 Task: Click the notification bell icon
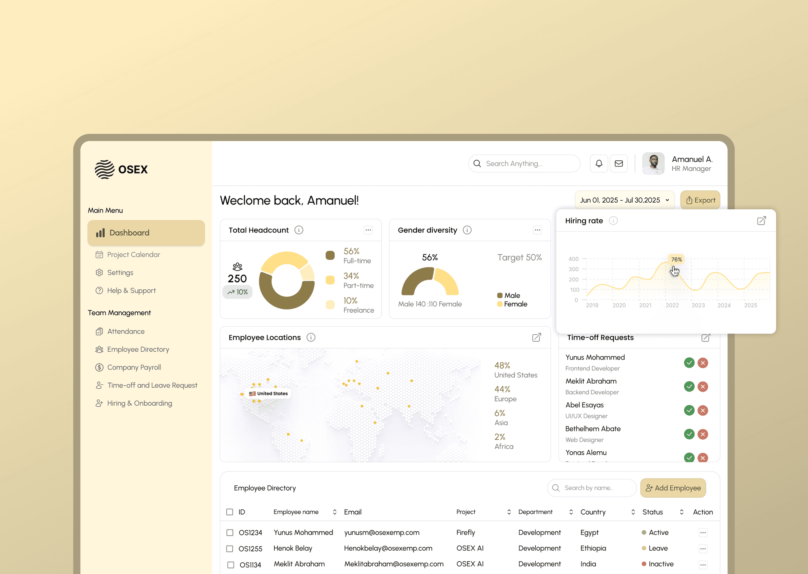[x=599, y=164]
